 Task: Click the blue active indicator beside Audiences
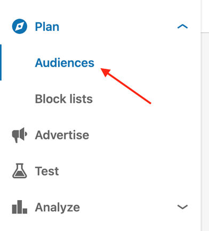(1, 62)
